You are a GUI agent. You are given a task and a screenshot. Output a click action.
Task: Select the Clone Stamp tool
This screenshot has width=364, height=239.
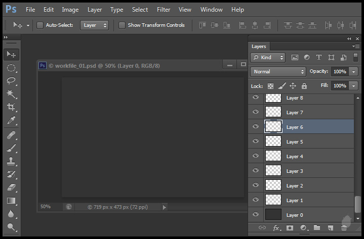click(x=11, y=161)
